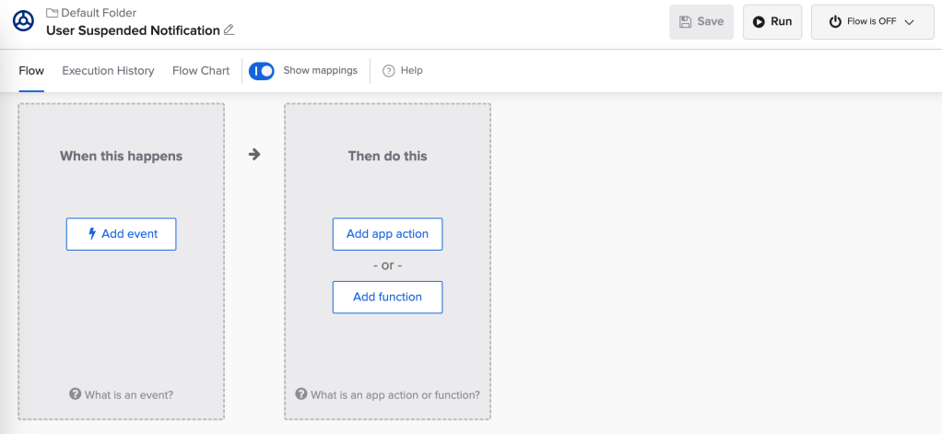The width and height of the screenshot is (942, 434).
Task: Click the lightning bolt icon on Add event
Action: 91,234
